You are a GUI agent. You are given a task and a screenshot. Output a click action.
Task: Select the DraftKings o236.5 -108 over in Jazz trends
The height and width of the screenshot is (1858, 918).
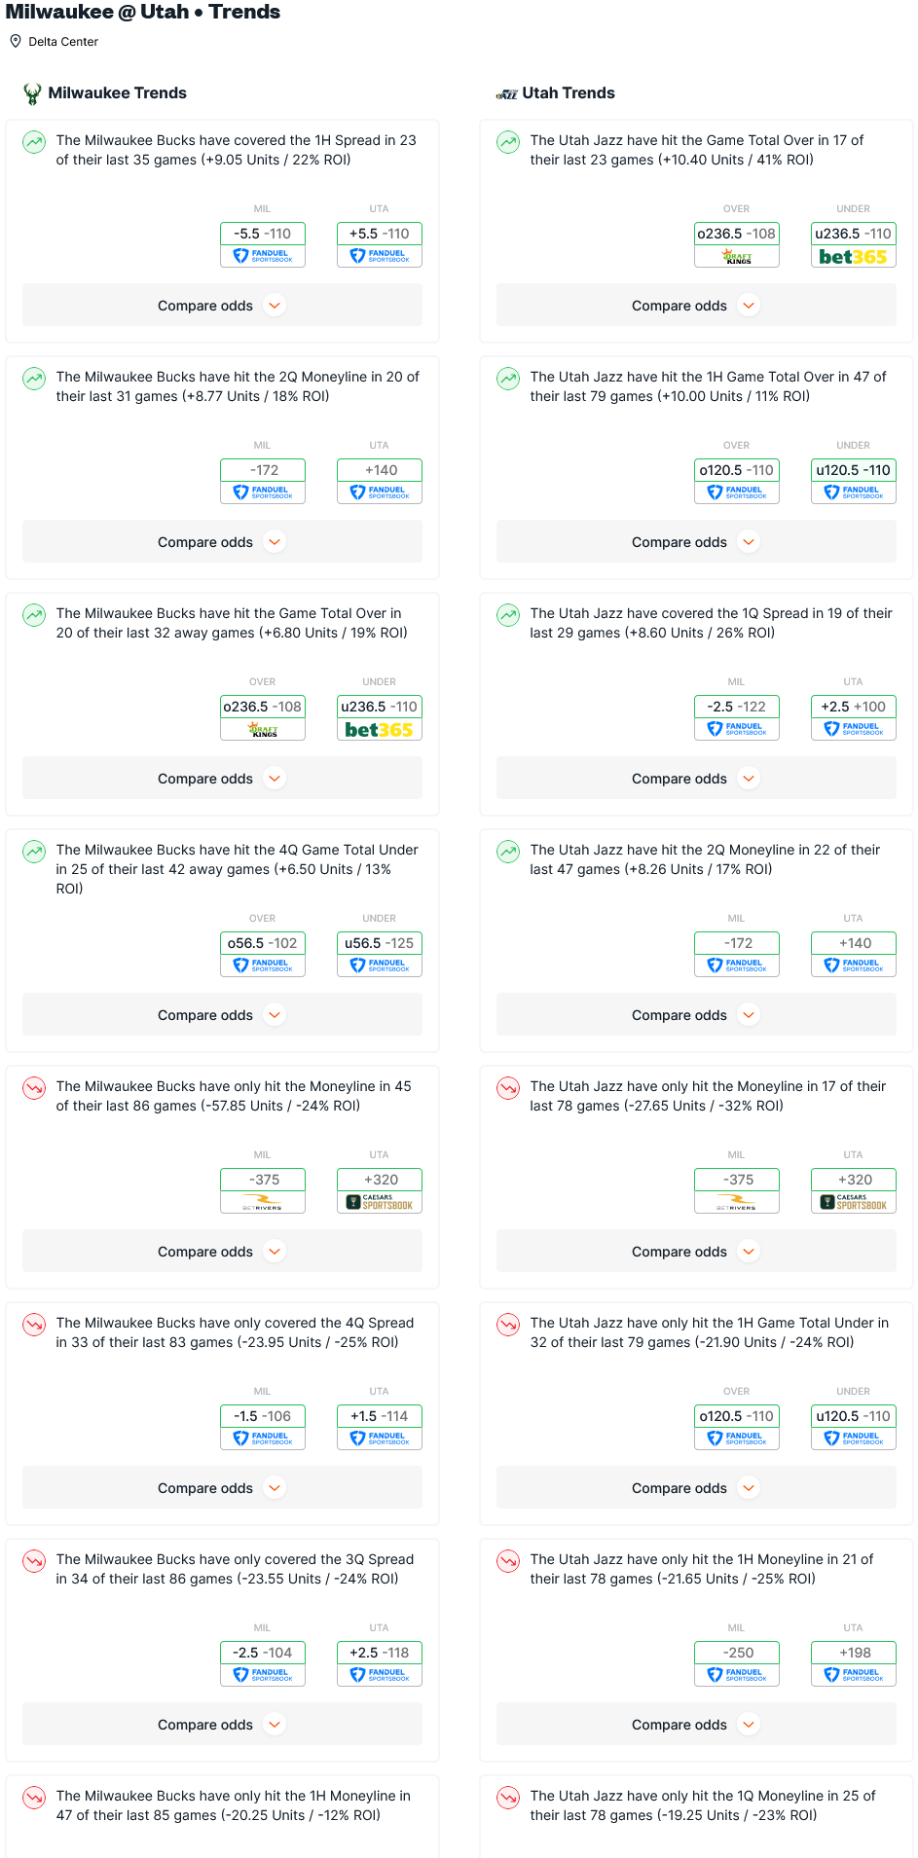coord(737,244)
